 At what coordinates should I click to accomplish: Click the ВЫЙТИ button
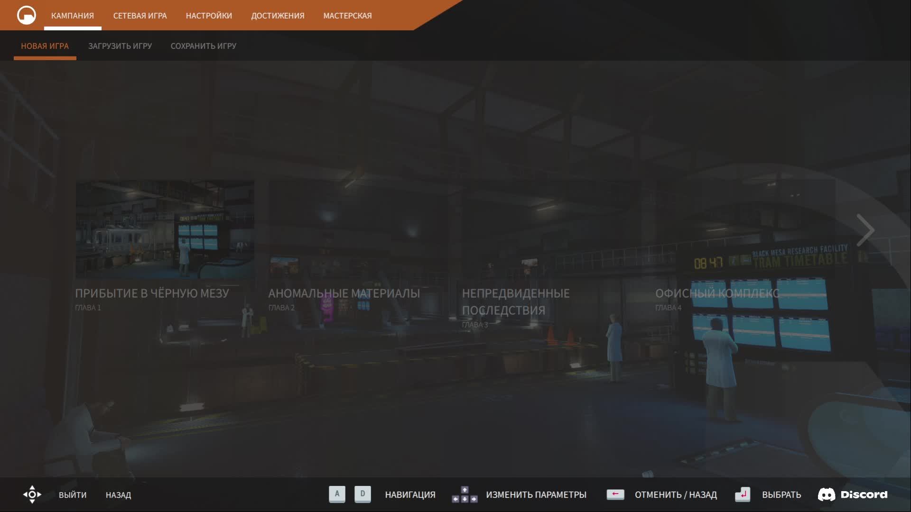click(73, 495)
